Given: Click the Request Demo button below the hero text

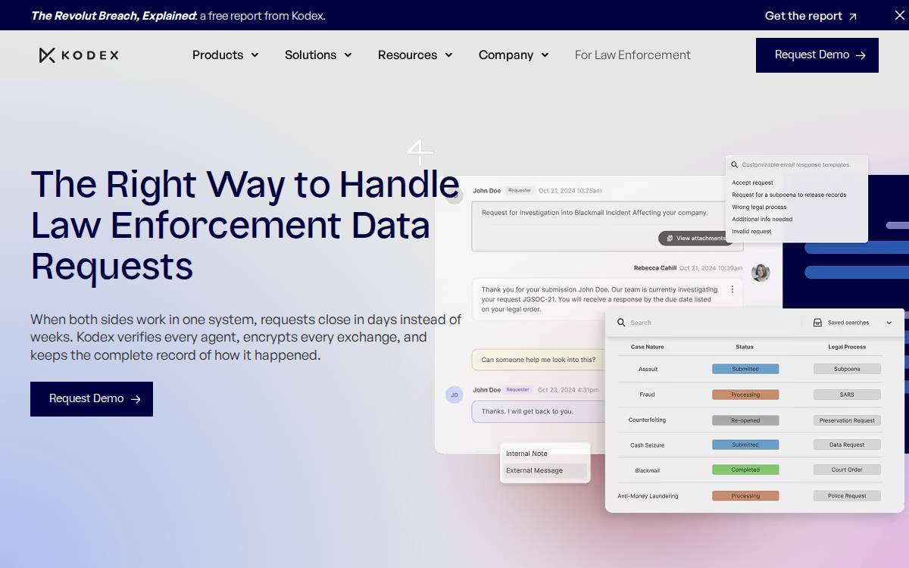Looking at the screenshot, I should click(92, 399).
